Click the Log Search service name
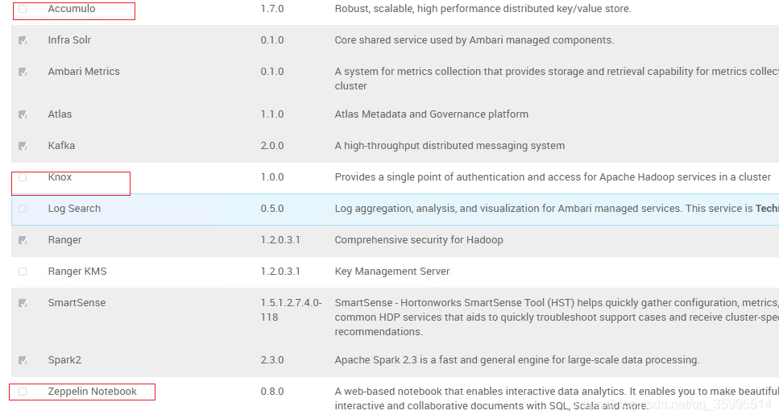Image resolution: width=779 pixels, height=419 pixels. click(x=75, y=208)
